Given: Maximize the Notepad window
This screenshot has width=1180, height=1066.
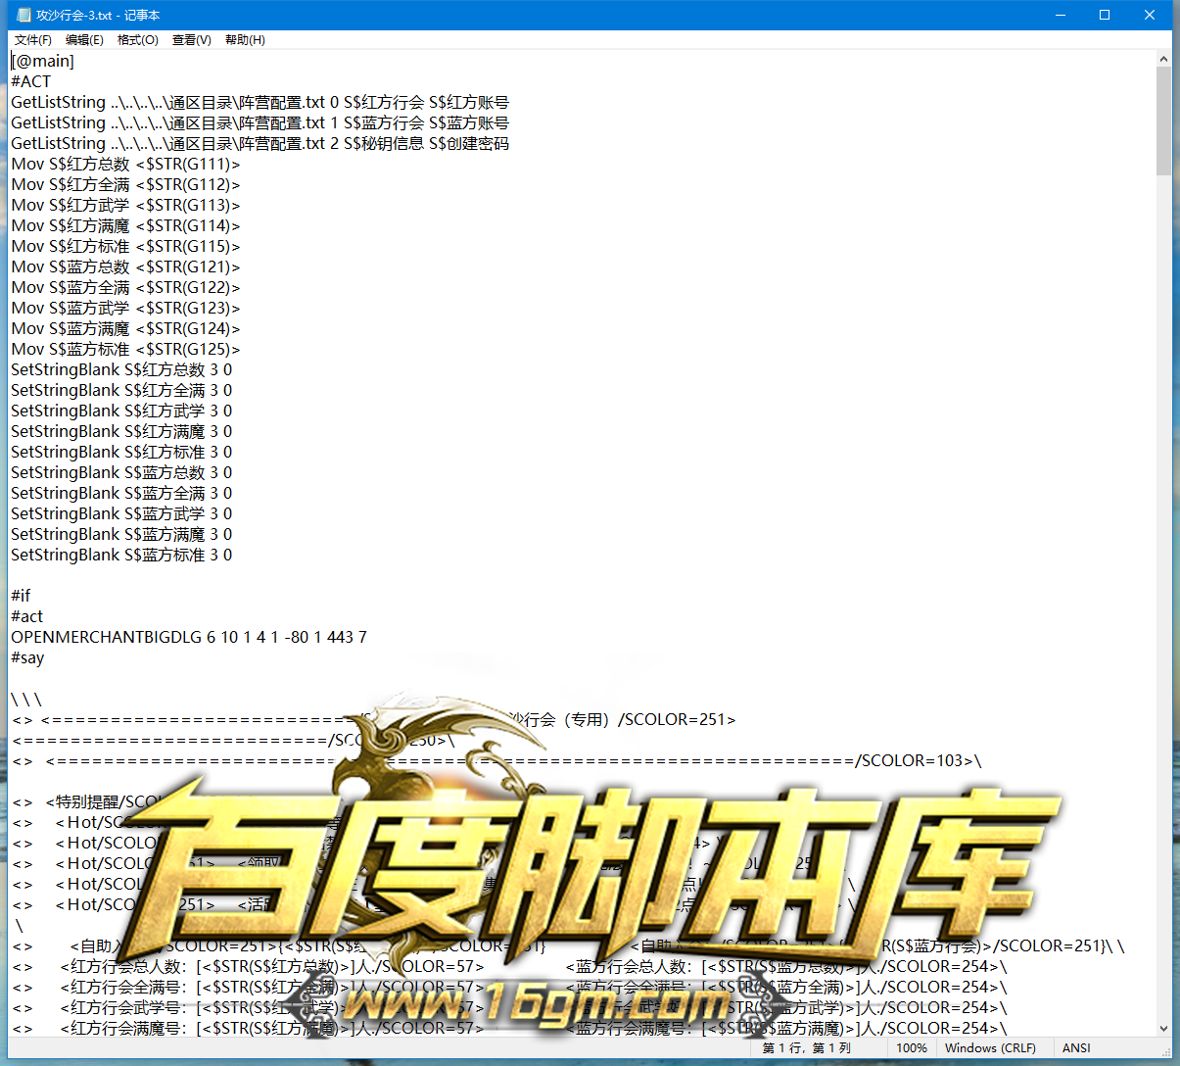Looking at the screenshot, I should [1105, 15].
